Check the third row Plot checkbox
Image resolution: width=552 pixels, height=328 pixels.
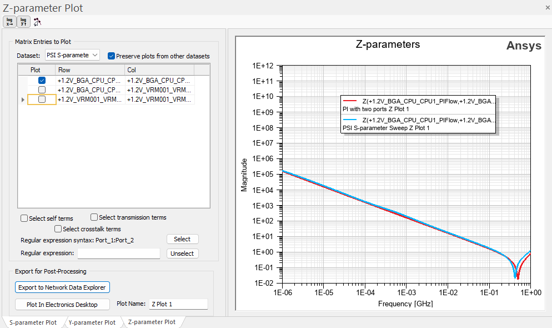pyautogui.click(x=42, y=99)
